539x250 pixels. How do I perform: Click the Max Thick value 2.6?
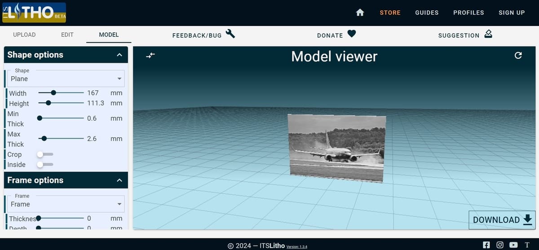(92, 139)
